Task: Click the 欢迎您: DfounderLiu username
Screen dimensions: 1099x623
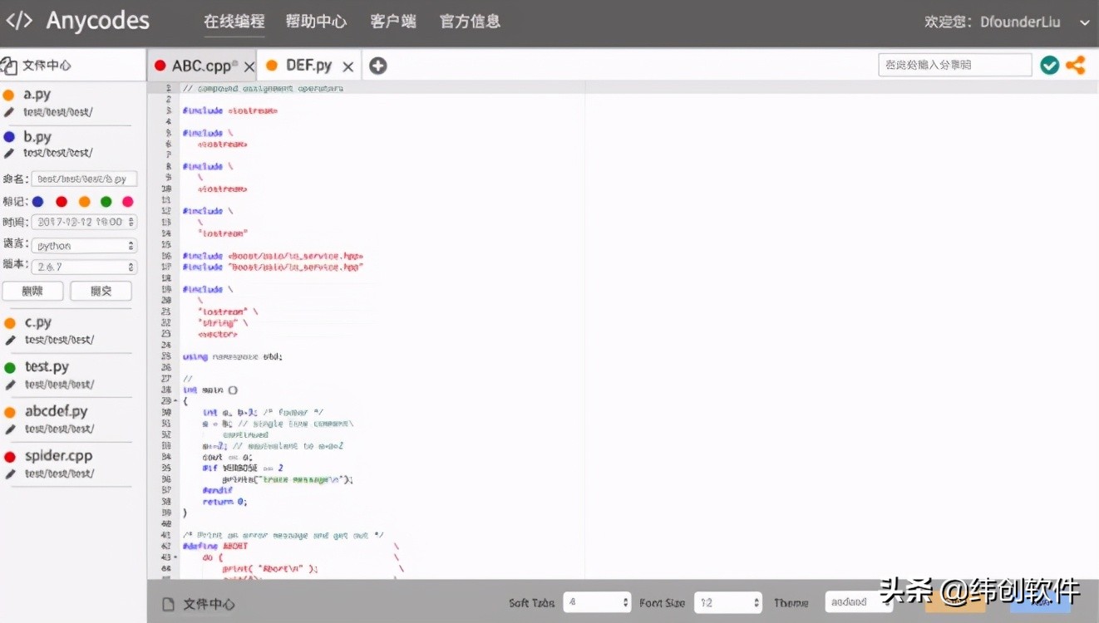Action: click(993, 22)
